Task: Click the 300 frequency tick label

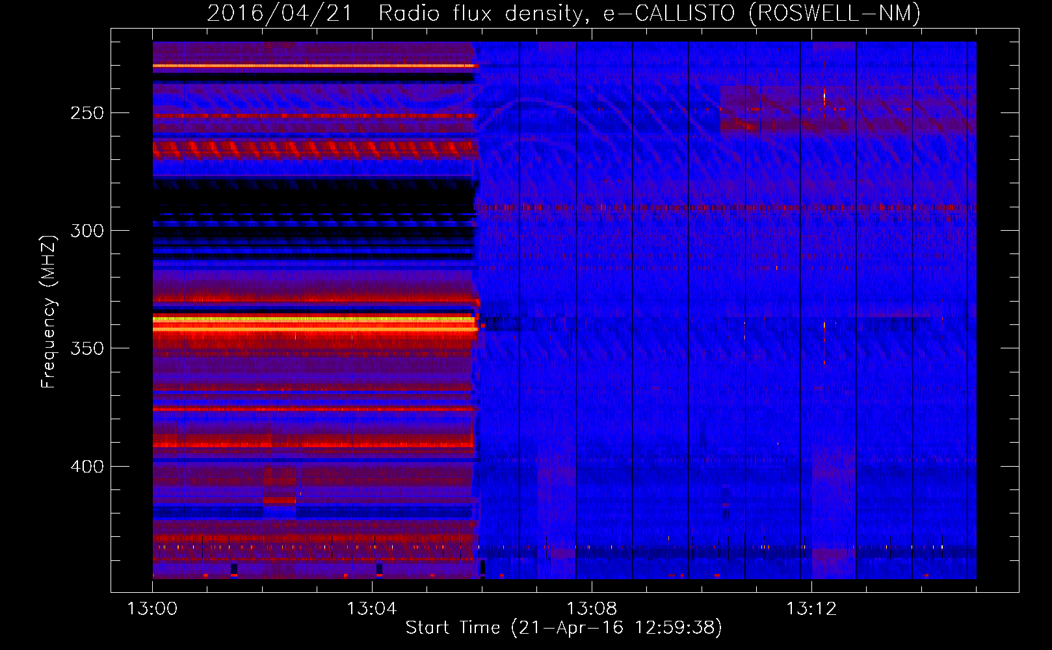Action: [87, 231]
